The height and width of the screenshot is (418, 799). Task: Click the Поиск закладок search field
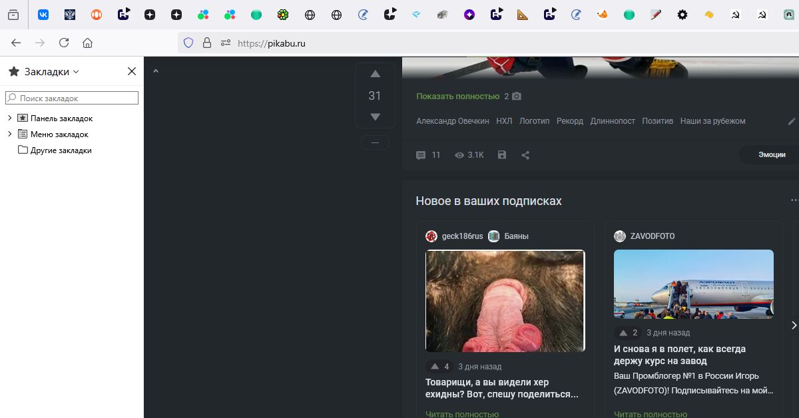pyautogui.click(x=71, y=97)
